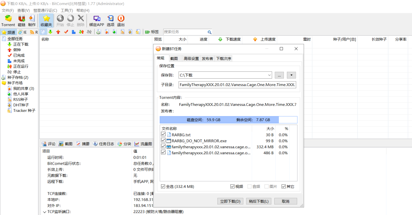Open the 任务日志 bottom panel tab
412x215 pixels.
[103, 144]
